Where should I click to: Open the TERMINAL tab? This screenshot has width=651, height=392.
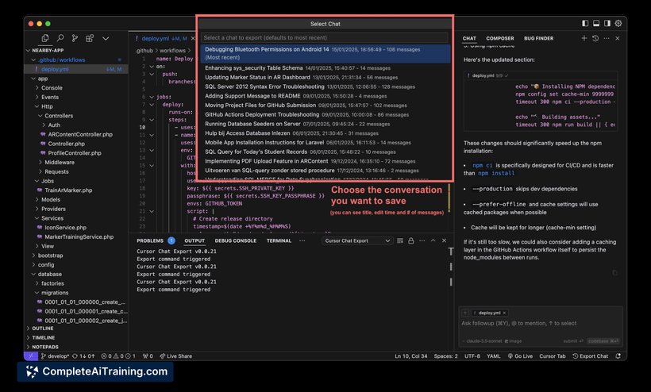pyautogui.click(x=279, y=240)
